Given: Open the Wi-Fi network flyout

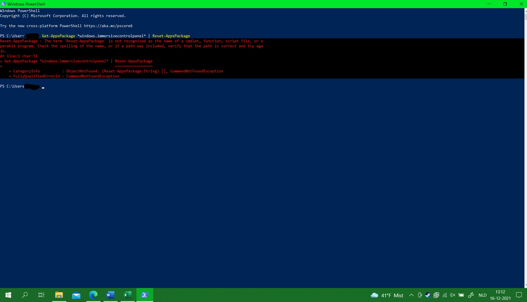Looking at the screenshot, I should coord(445,295).
